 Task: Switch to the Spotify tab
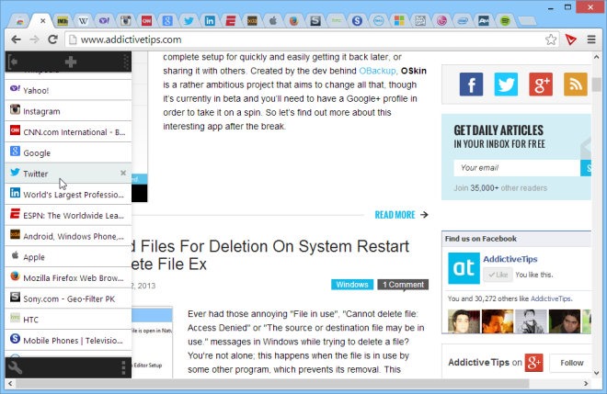(505, 21)
